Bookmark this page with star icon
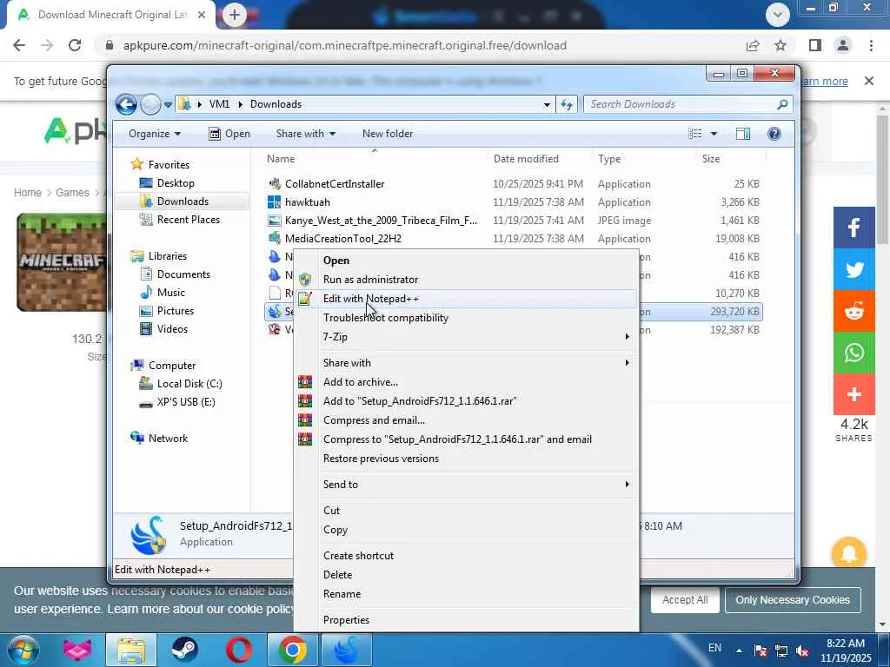The height and width of the screenshot is (667, 890). click(780, 45)
